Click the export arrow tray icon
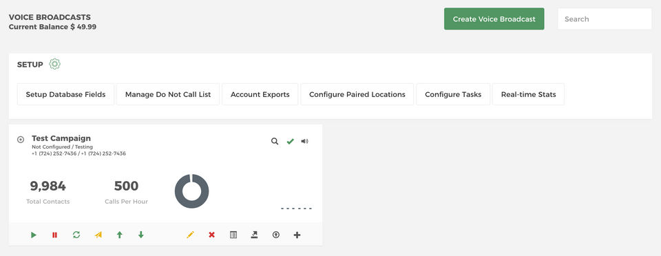 pos(254,235)
